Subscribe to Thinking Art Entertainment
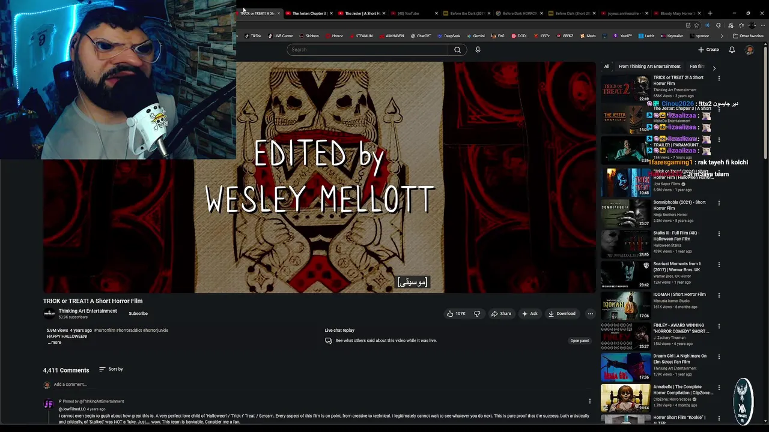769x432 pixels. [138, 313]
